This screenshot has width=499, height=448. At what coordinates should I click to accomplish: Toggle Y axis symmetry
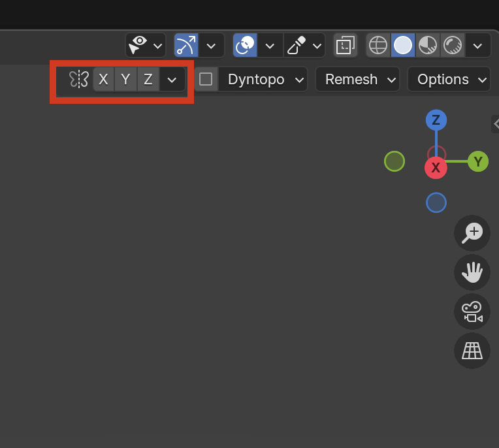(125, 80)
